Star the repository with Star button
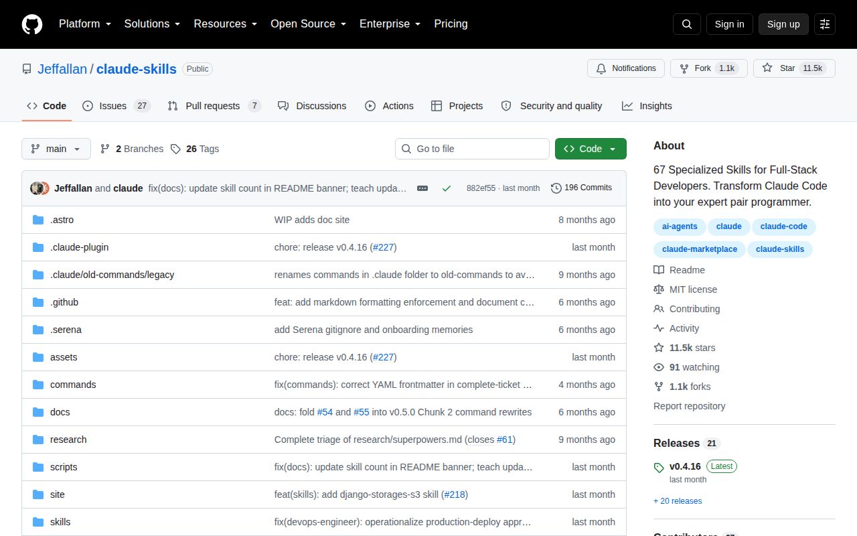Image resolution: width=857 pixels, height=536 pixels. [794, 68]
